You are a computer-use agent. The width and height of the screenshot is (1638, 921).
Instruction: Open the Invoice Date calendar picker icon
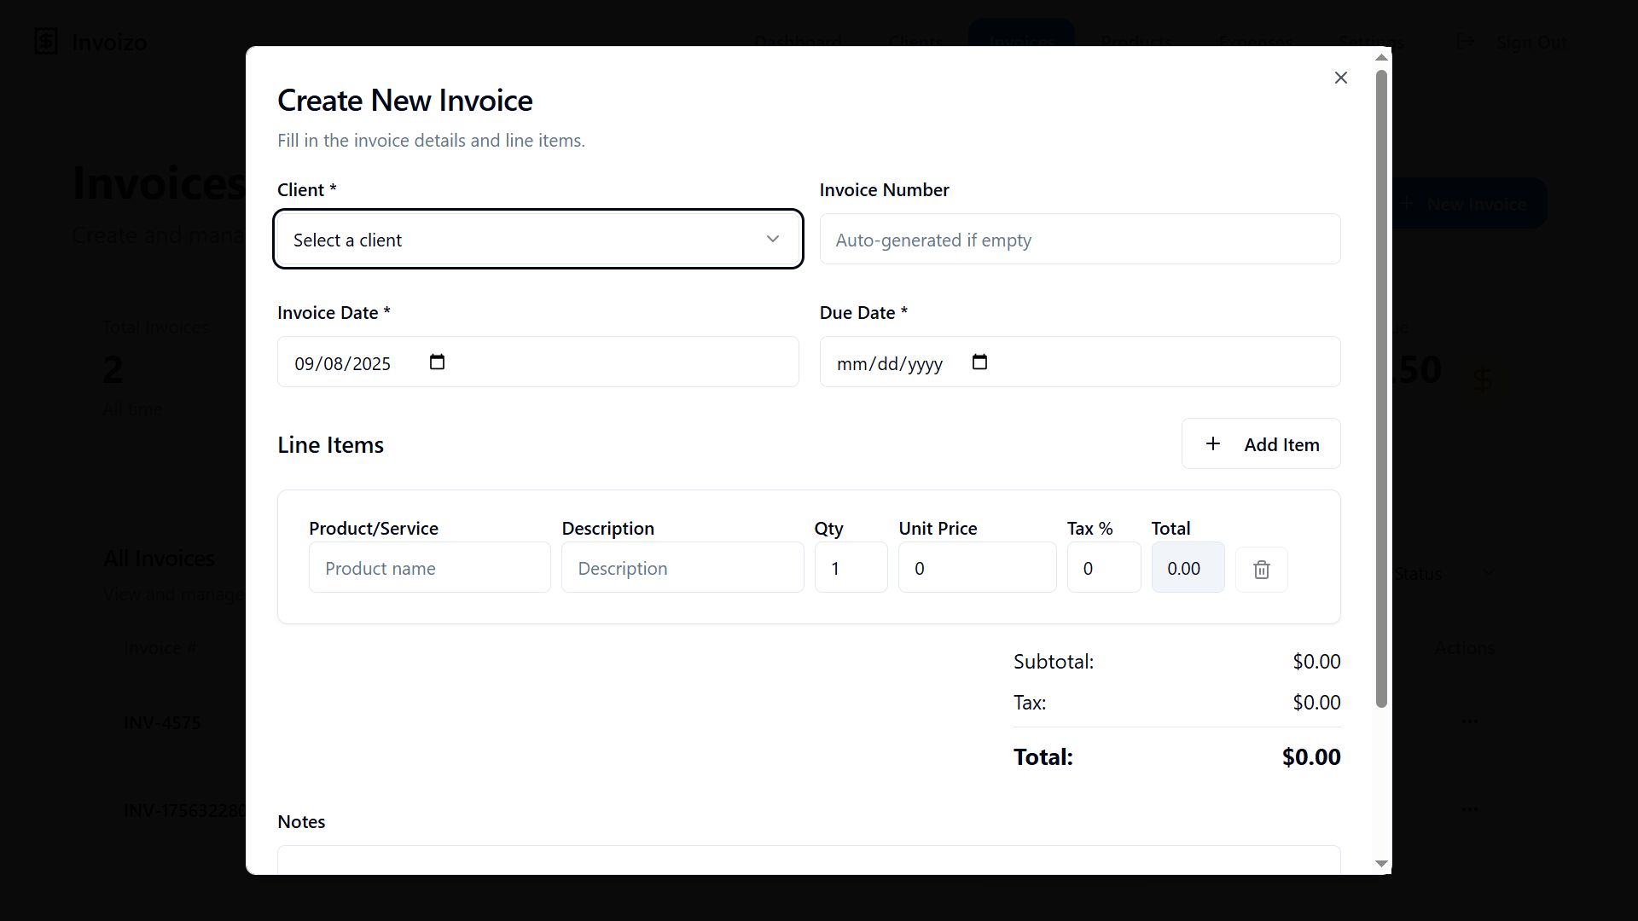tap(437, 362)
